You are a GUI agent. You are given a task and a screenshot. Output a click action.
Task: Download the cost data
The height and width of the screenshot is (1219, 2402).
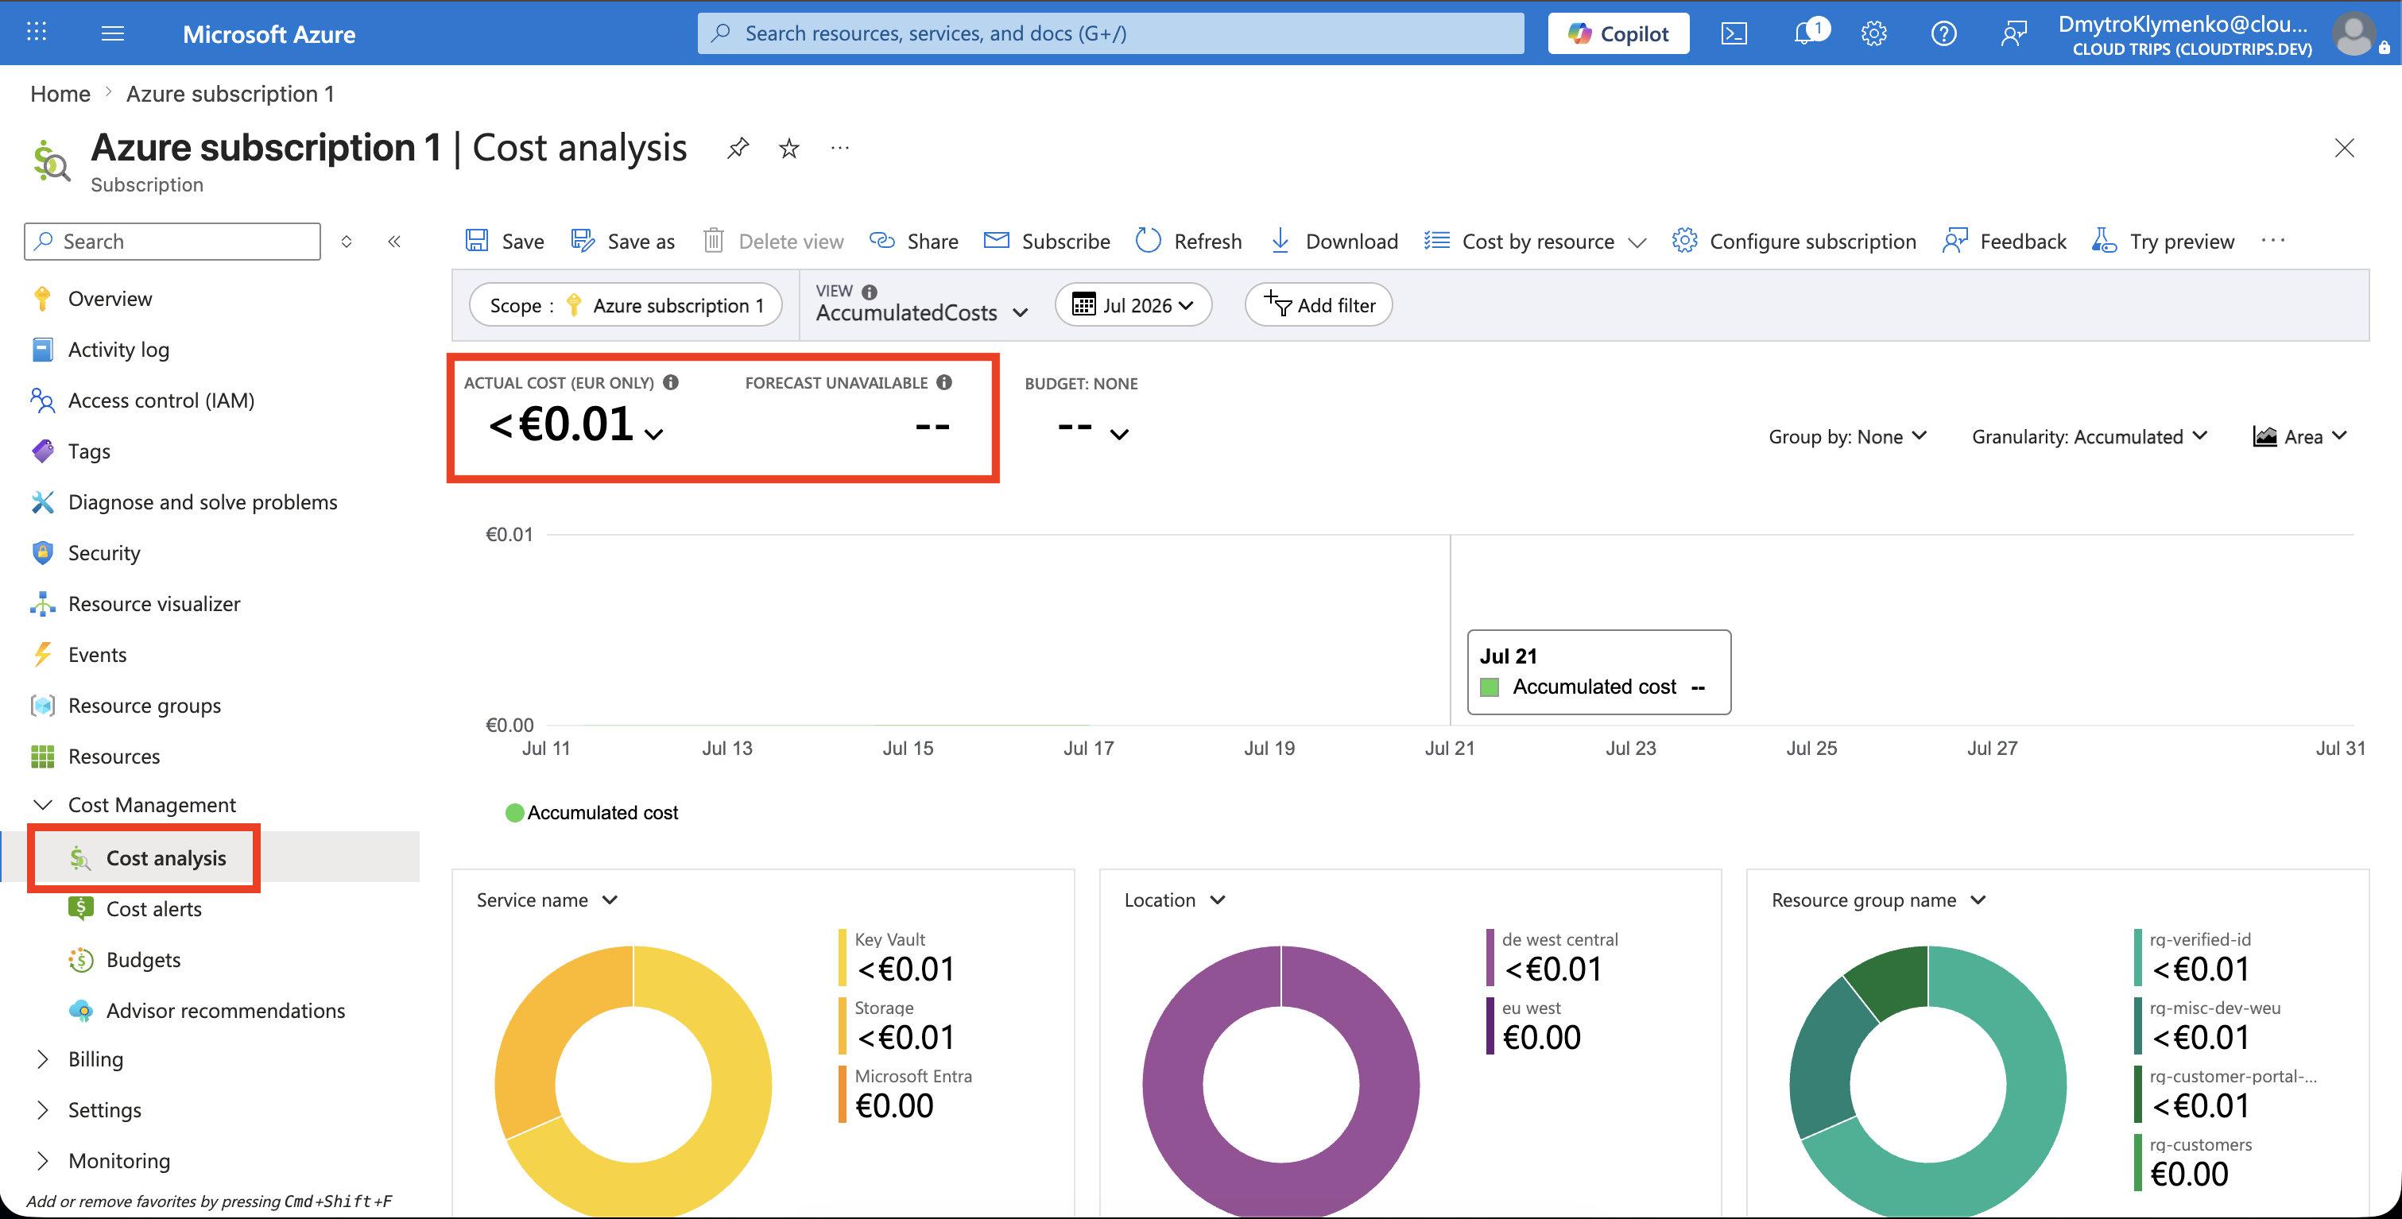point(1334,242)
